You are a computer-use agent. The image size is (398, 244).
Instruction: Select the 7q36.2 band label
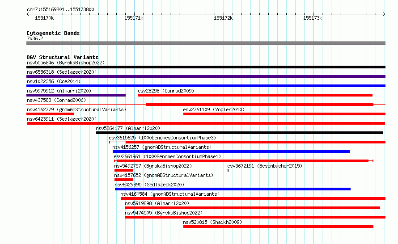click(x=35, y=38)
